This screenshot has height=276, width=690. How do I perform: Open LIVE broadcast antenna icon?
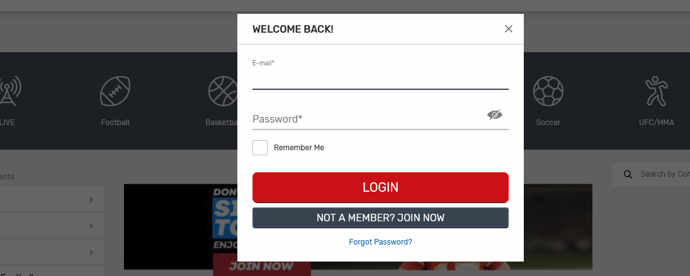[9, 92]
